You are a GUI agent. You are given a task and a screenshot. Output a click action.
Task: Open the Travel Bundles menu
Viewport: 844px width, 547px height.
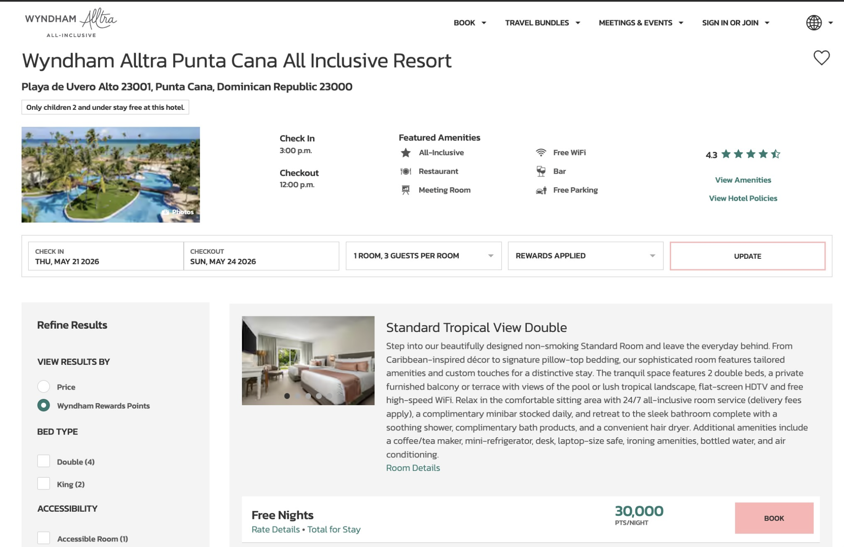pos(542,23)
